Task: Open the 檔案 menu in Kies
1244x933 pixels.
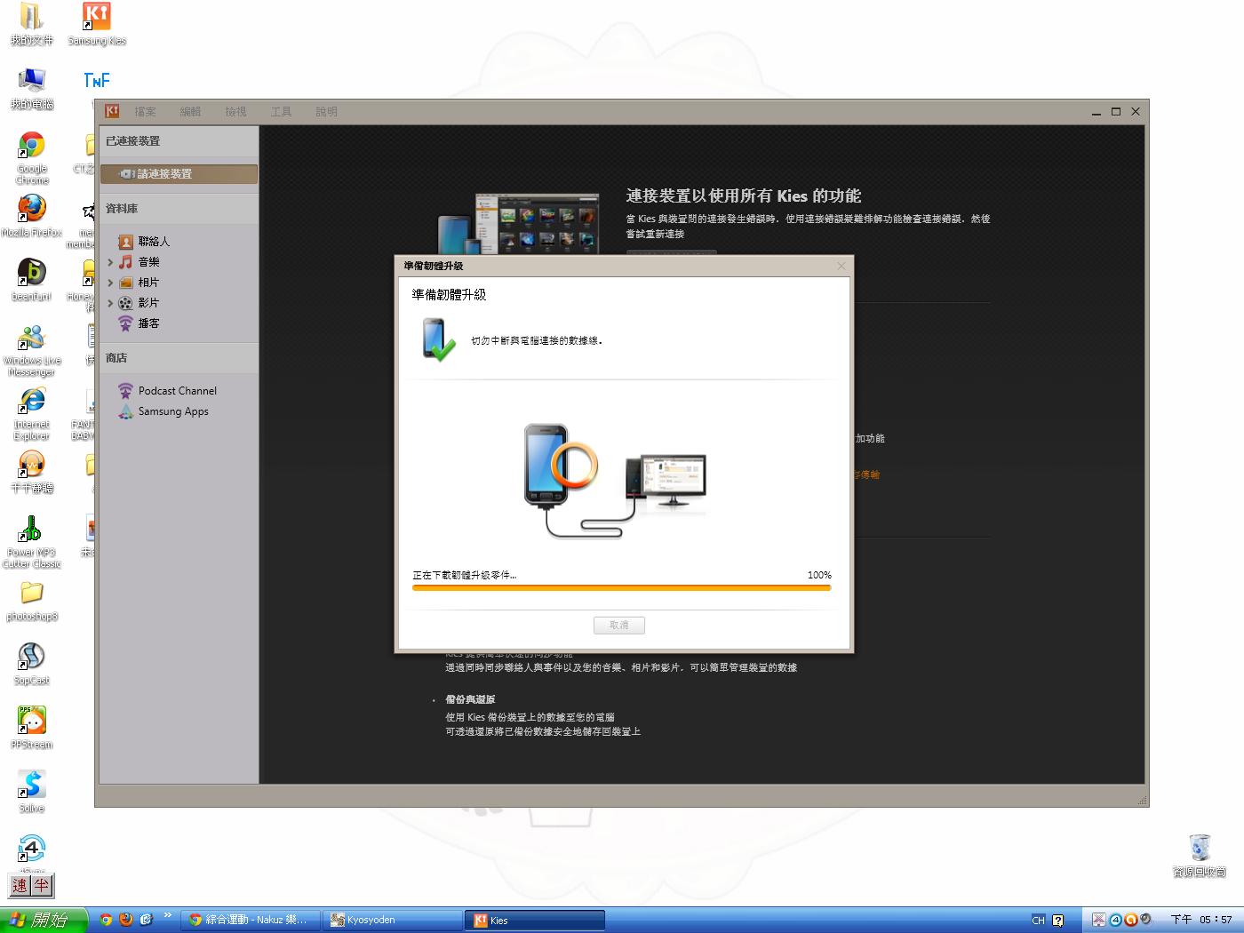Action: (145, 111)
